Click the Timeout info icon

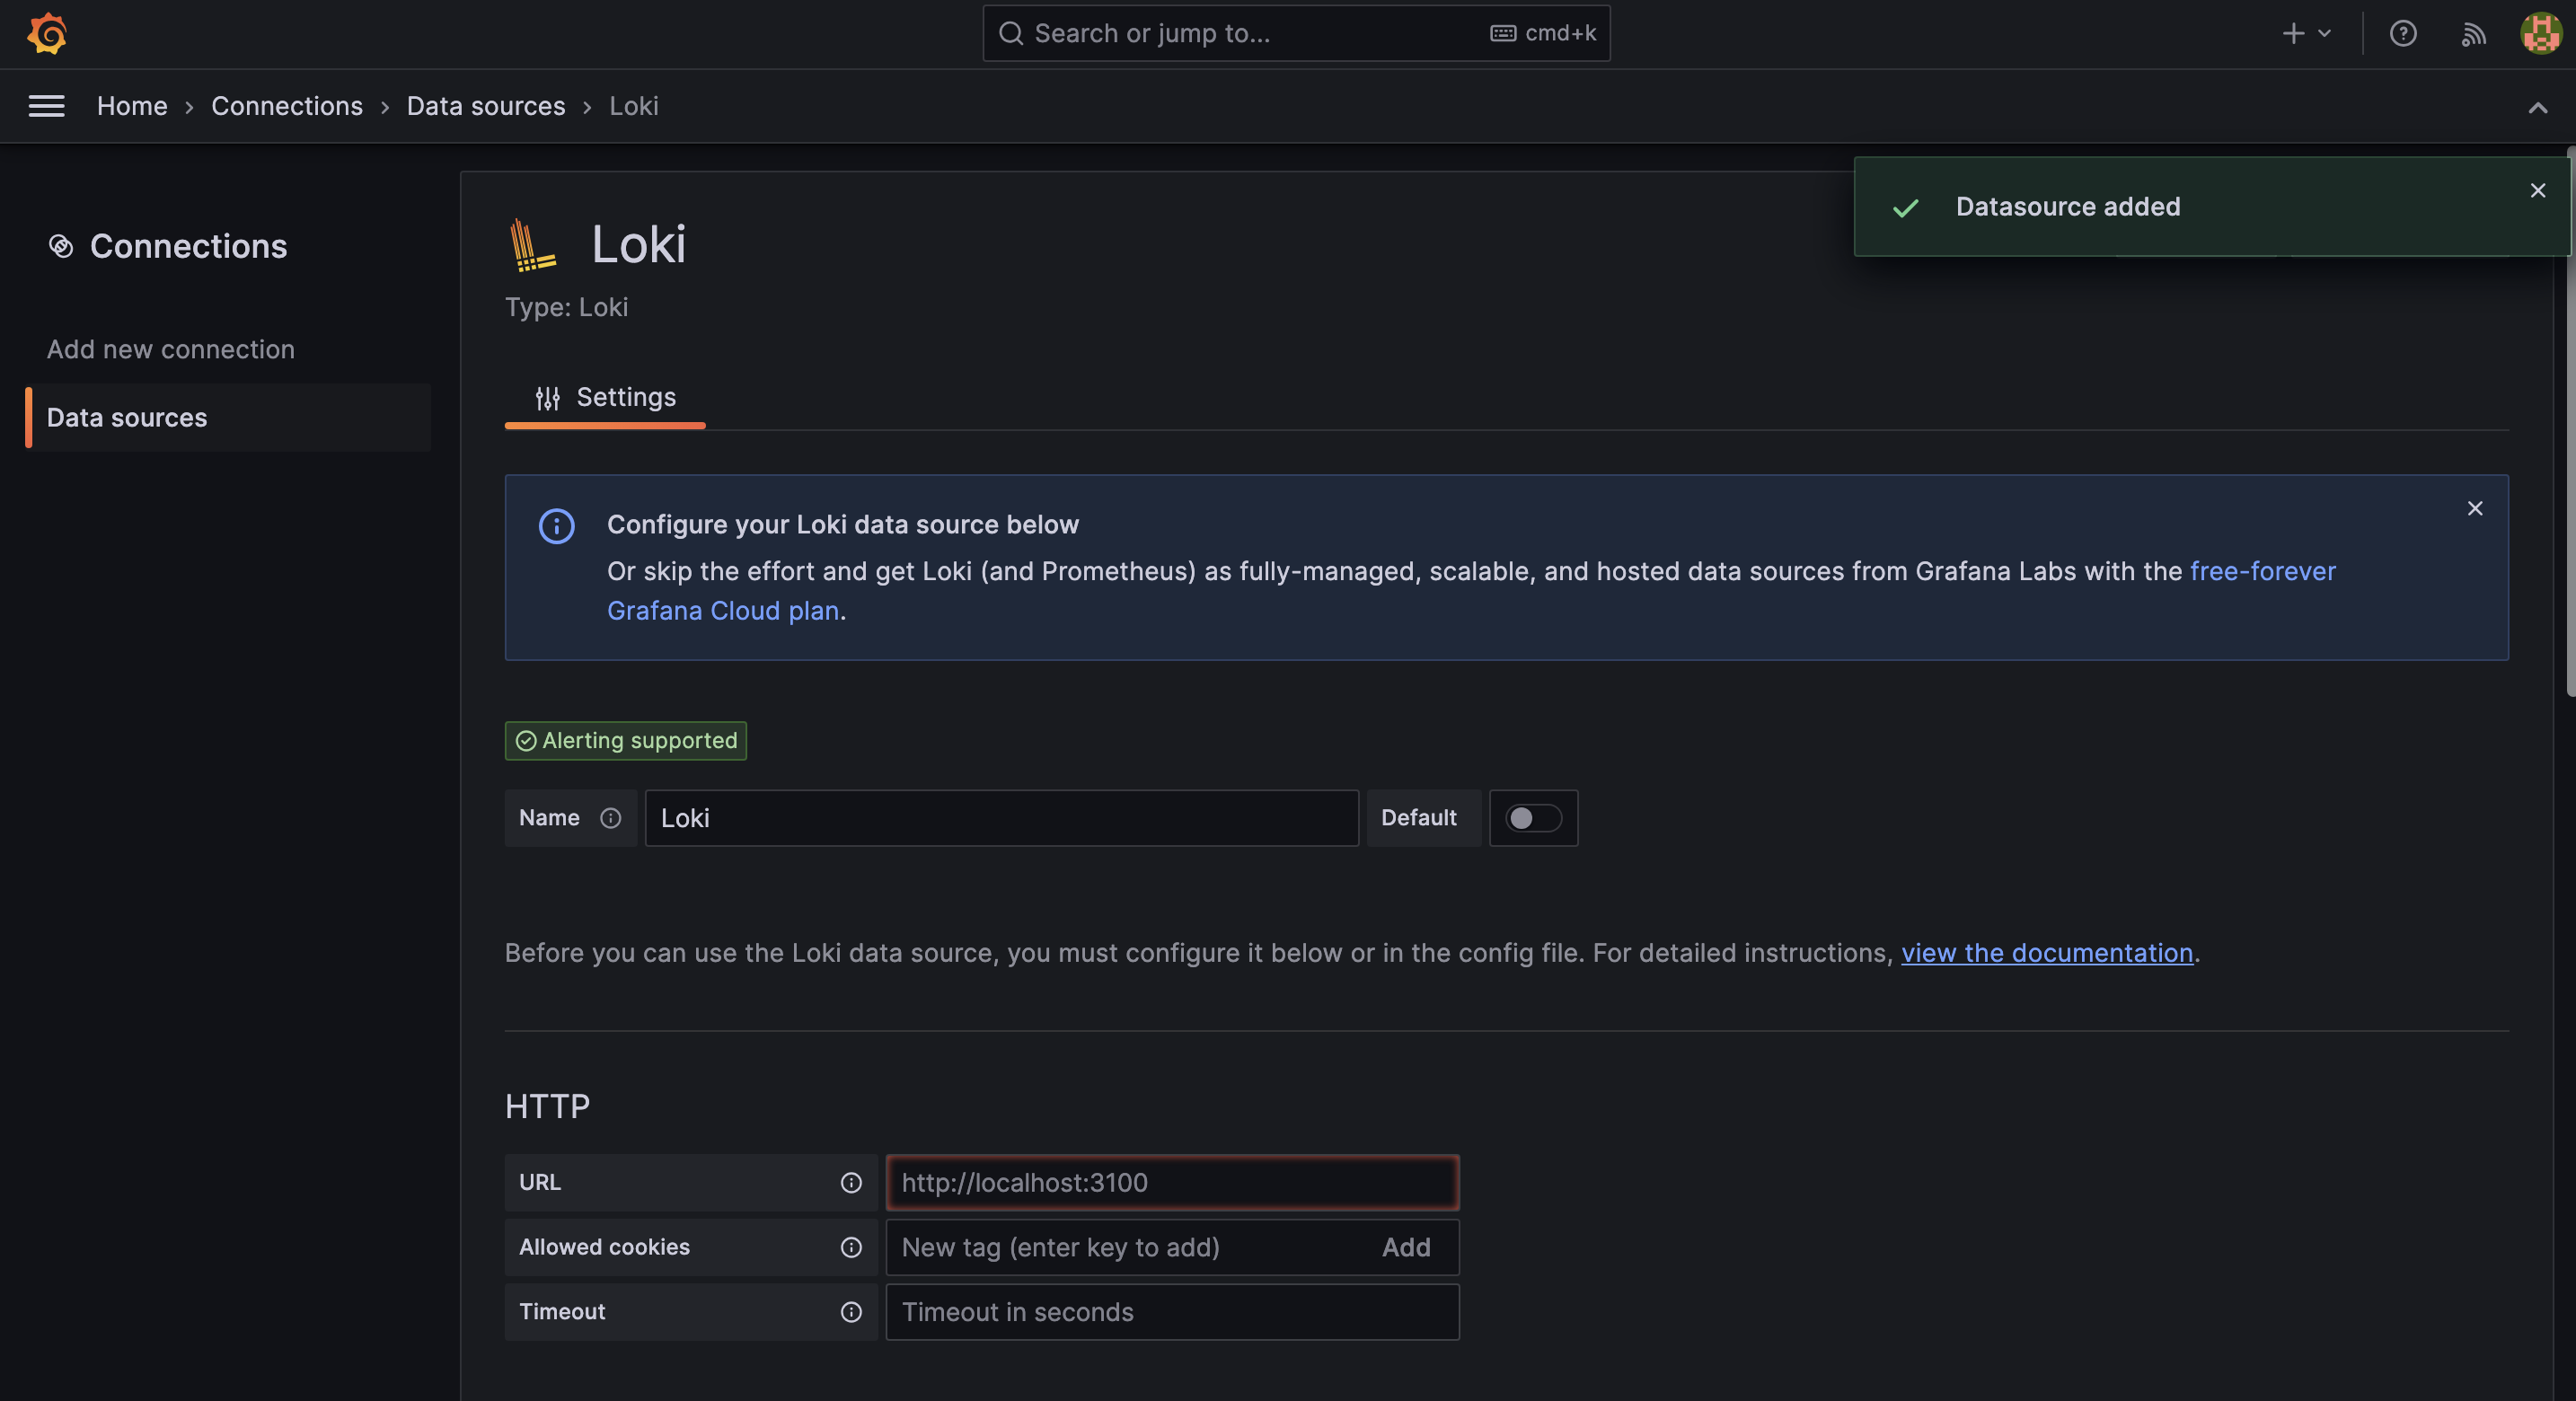pyautogui.click(x=851, y=1312)
